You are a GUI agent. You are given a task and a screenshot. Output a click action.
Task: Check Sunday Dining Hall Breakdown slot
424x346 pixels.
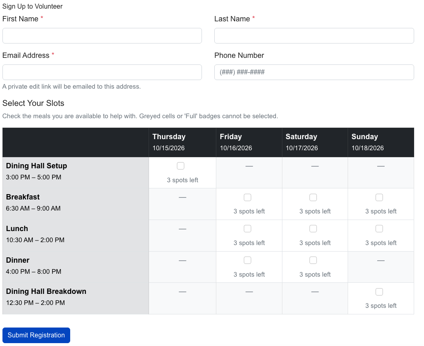[x=379, y=292]
